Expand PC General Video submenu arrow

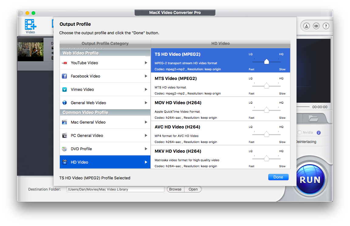(x=146, y=135)
